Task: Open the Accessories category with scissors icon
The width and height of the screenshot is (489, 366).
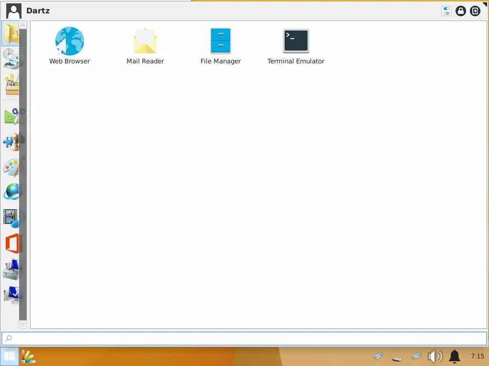Action: pos(12,116)
